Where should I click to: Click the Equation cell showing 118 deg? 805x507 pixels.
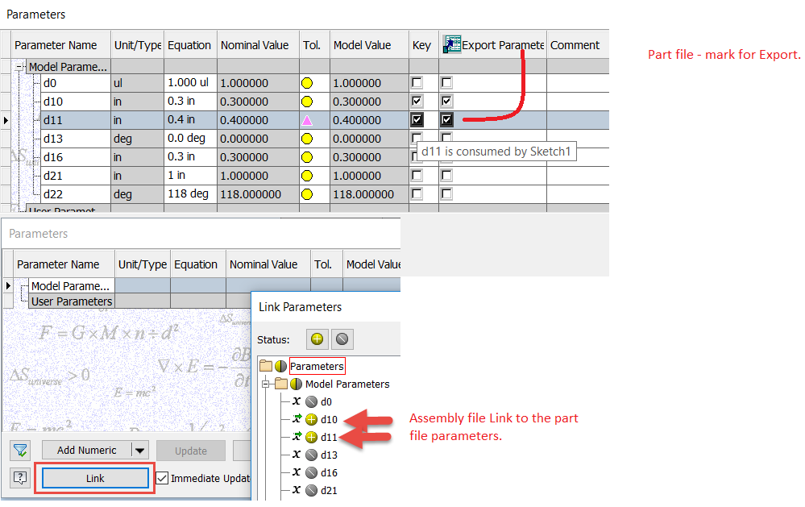point(190,193)
